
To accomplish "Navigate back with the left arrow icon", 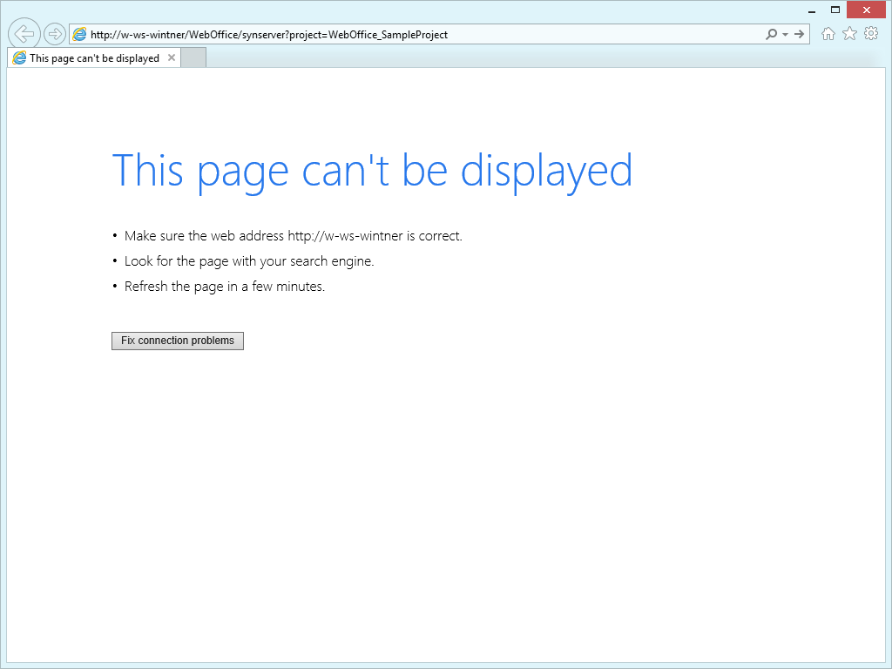I will (x=24, y=33).
